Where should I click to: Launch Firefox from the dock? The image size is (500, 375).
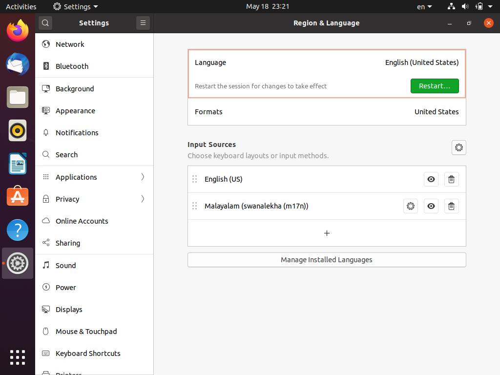[x=18, y=31]
